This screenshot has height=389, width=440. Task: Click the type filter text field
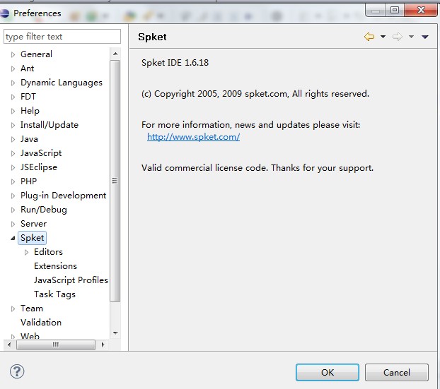62,37
